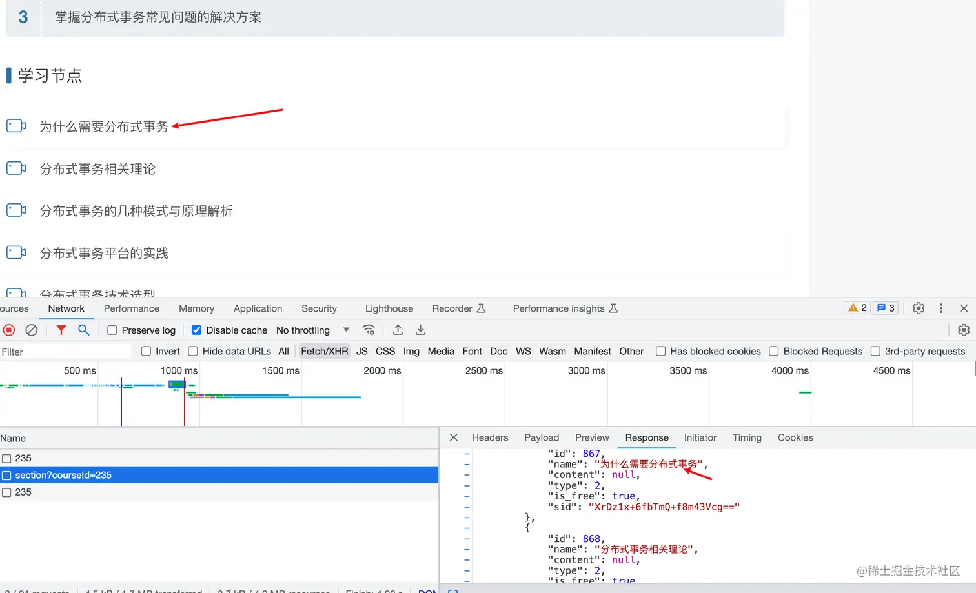
Task: Open DevTools more options menu
Action: click(941, 308)
